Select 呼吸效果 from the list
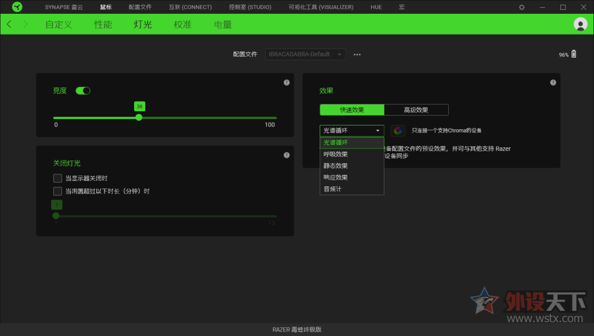Viewport: 594px width, 336px height. coord(351,154)
